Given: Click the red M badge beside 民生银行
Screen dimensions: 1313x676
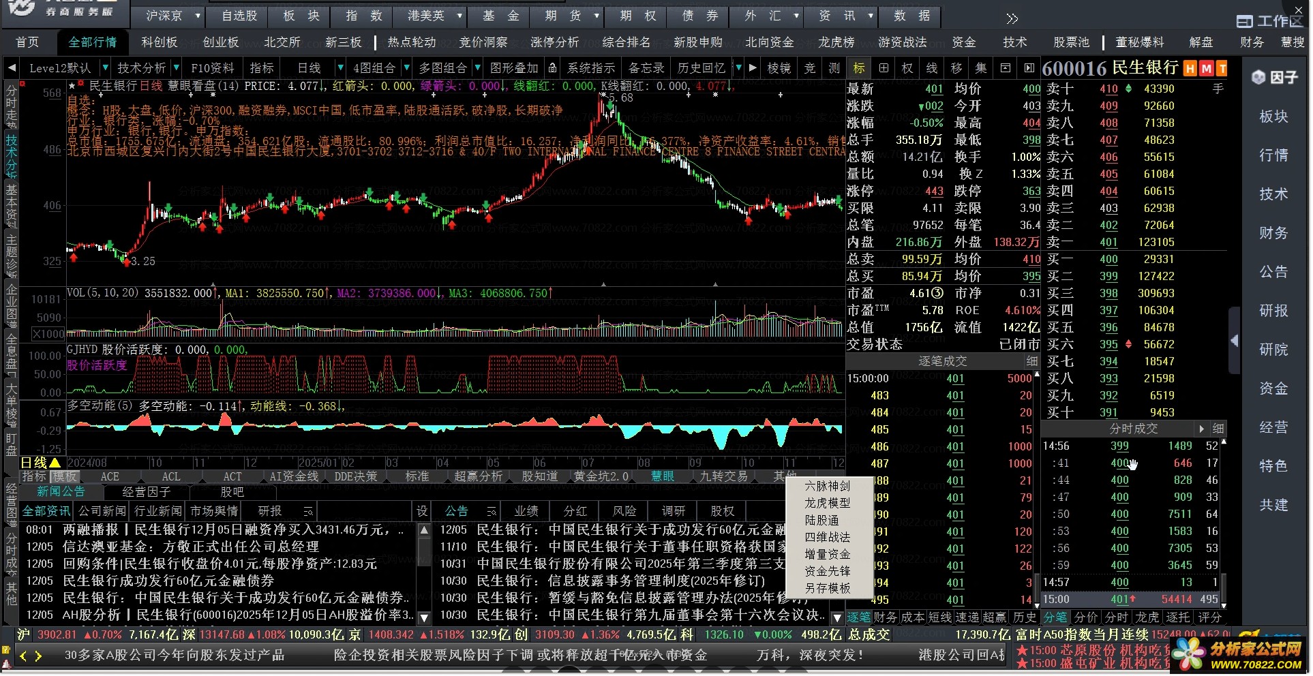Looking at the screenshot, I should pyautogui.click(x=1206, y=69).
